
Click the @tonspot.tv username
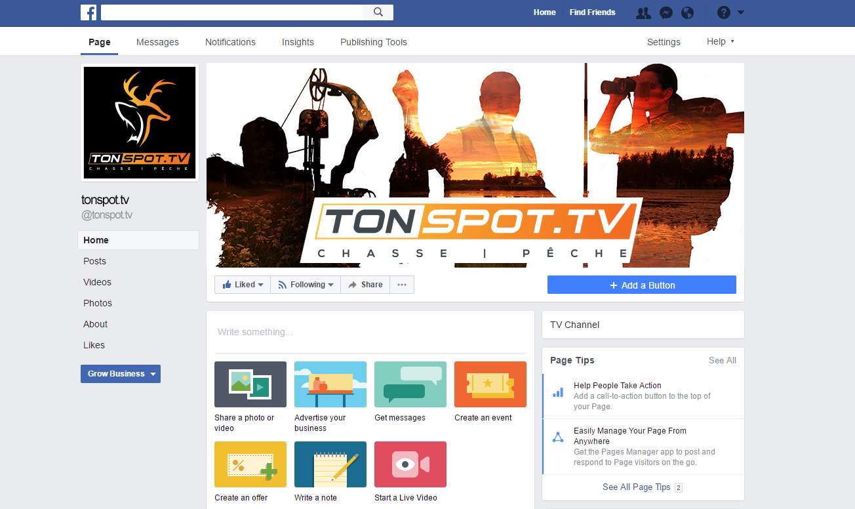click(x=107, y=215)
